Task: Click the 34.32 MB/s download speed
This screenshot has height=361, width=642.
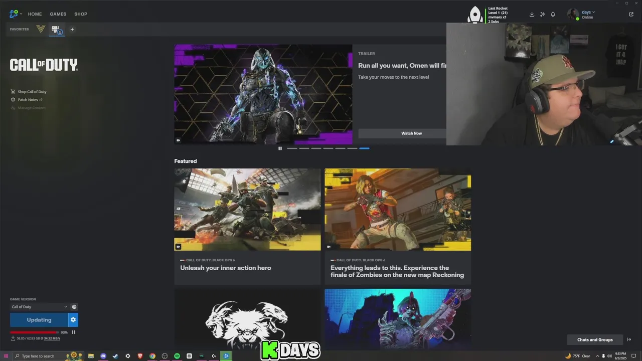Action: pyautogui.click(x=52, y=338)
